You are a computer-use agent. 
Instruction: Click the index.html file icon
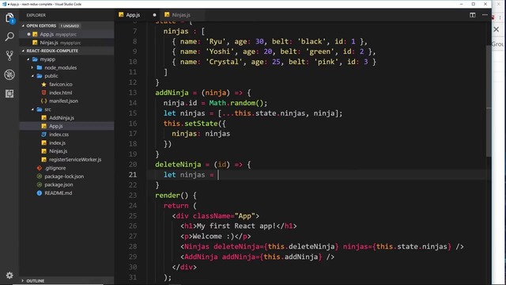tap(44, 93)
